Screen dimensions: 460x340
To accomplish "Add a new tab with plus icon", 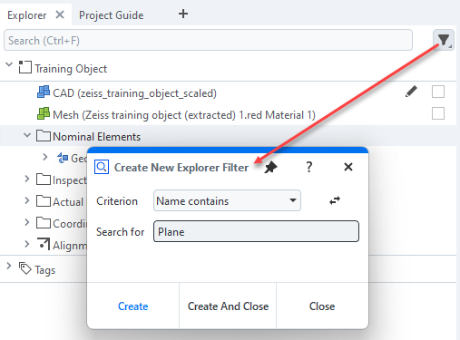I will 183,14.
